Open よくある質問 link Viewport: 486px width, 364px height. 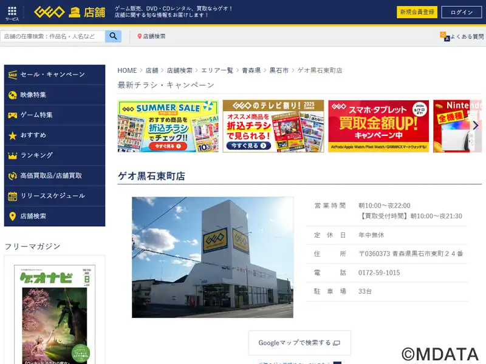click(x=467, y=36)
